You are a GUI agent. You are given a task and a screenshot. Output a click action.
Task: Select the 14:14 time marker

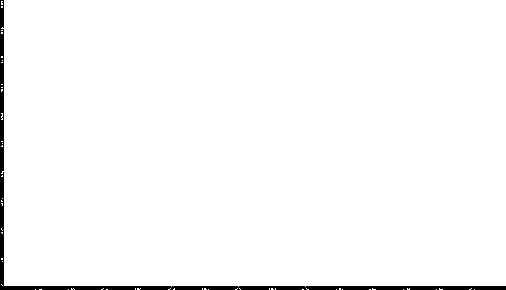pyautogui.click(x=473, y=289)
